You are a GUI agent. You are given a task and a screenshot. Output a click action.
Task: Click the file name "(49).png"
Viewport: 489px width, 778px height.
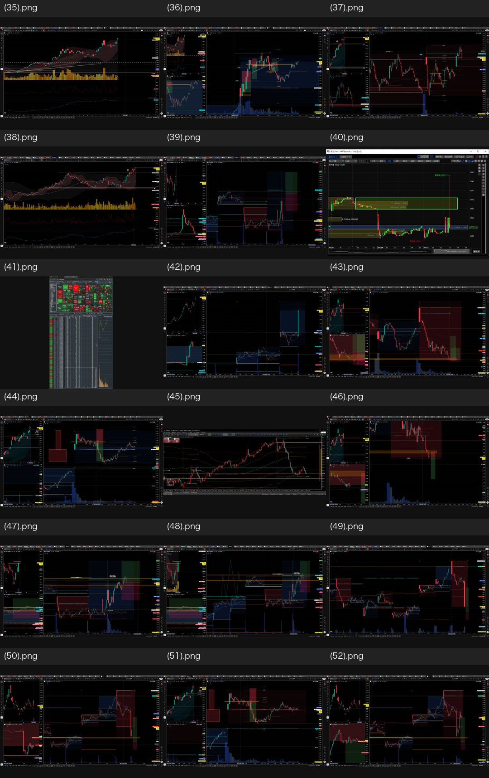pos(347,526)
